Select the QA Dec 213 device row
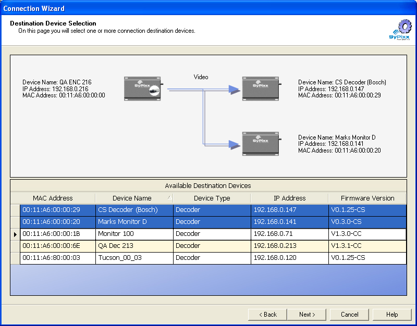The image size is (417, 326). 134,246
